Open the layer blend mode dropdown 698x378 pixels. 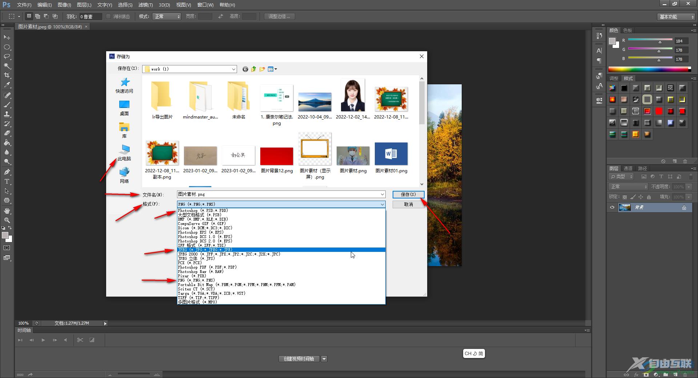[628, 186]
